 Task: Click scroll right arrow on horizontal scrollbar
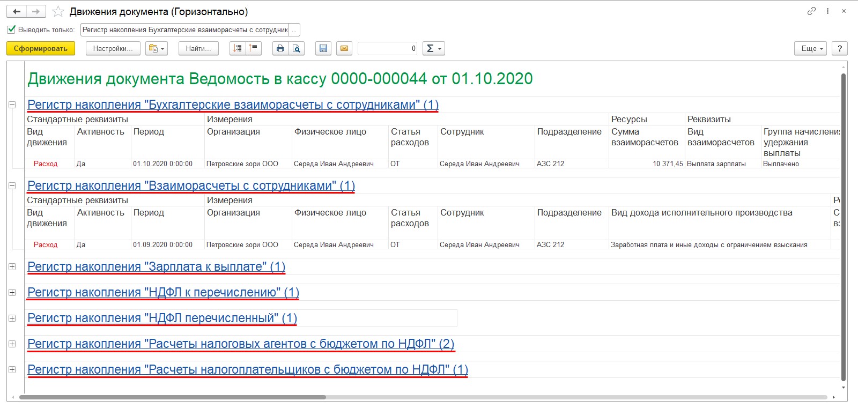[x=834, y=397]
